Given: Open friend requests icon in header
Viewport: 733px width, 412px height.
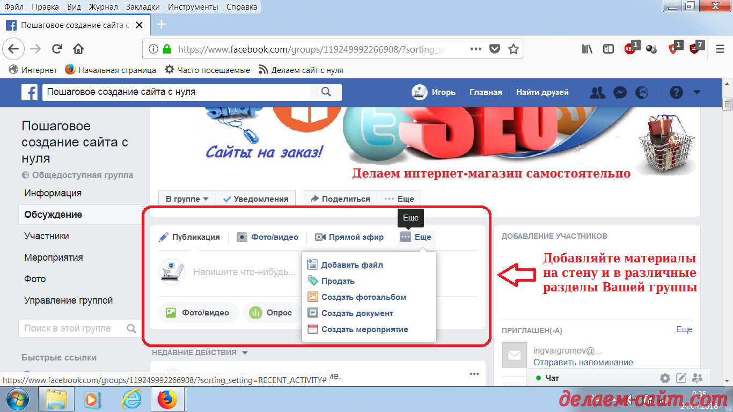Looking at the screenshot, I should coord(597,92).
